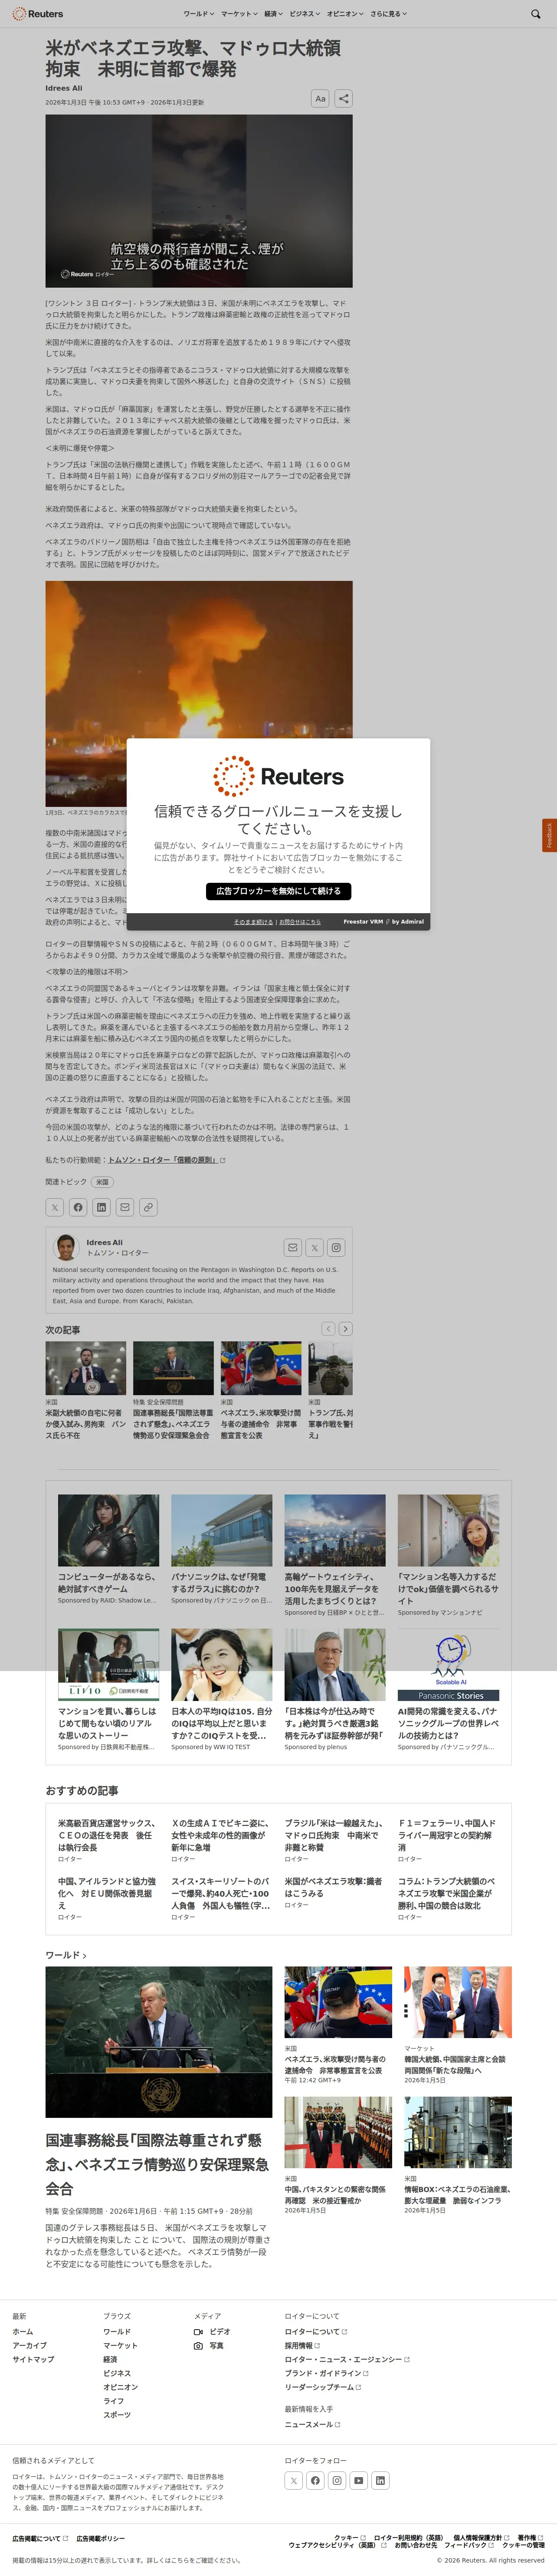This screenshot has width=557, height=2576.
Task: Open the footer 写真 link
Action: pos(209,2345)
